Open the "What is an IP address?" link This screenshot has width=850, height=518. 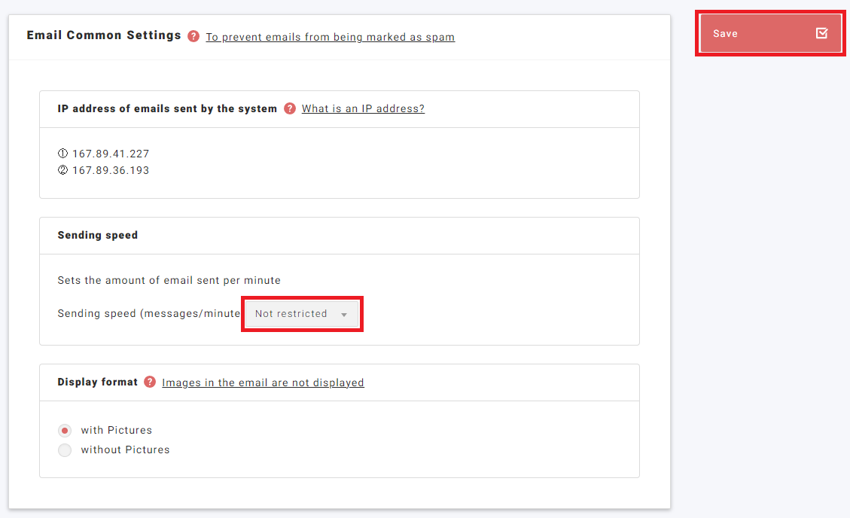click(x=363, y=108)
